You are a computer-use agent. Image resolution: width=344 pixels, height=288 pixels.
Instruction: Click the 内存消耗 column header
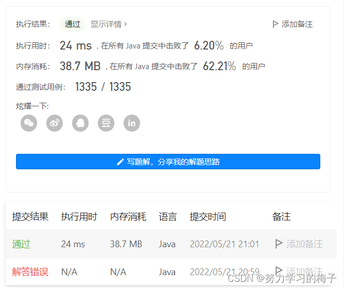coord(128,217)
